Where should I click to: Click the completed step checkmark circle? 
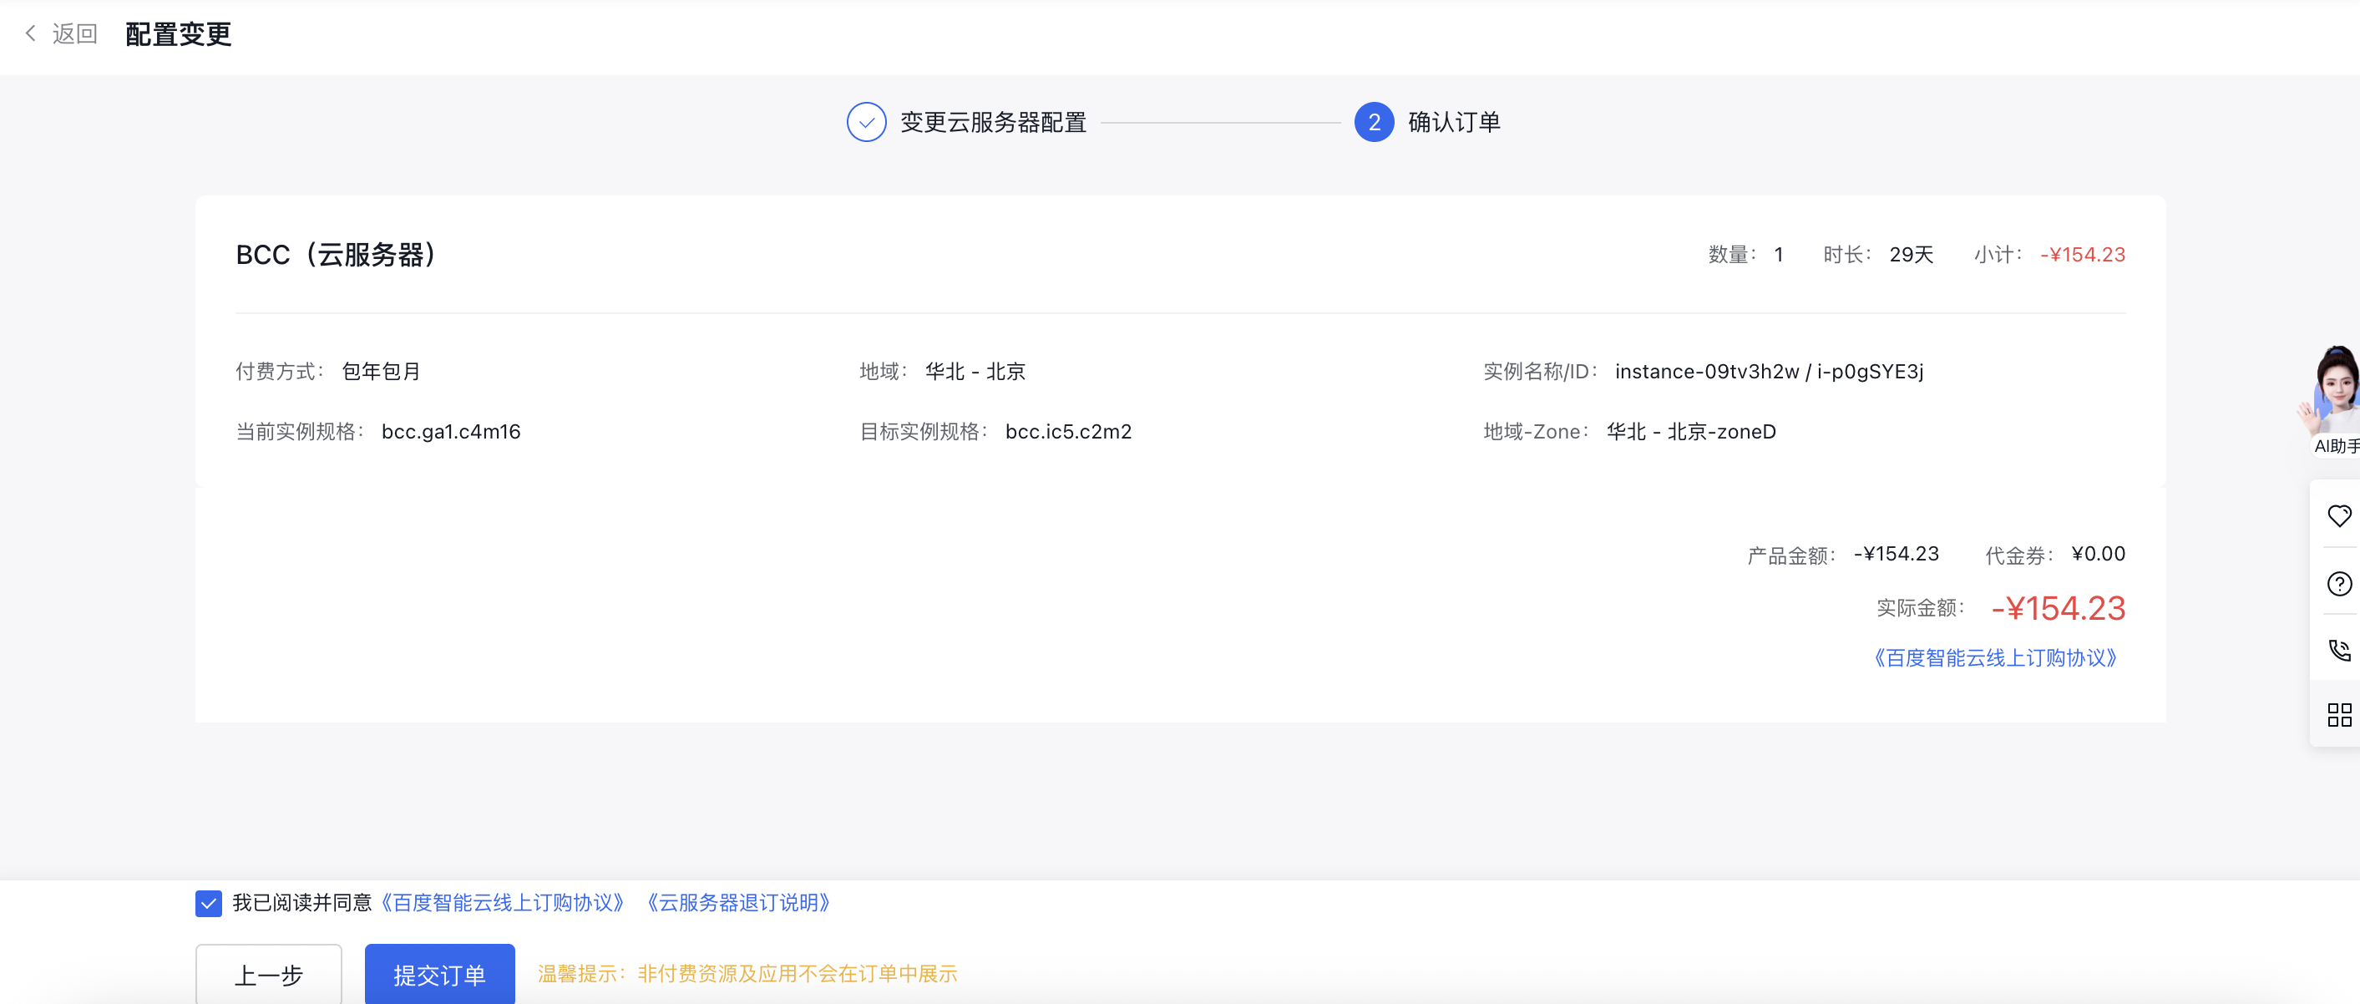pyautogui.click(x=866, y=122)
